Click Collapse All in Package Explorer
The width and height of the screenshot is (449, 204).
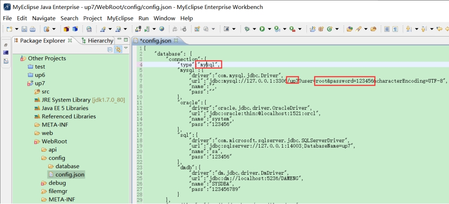pyautogui.click(x=110, y=50)
